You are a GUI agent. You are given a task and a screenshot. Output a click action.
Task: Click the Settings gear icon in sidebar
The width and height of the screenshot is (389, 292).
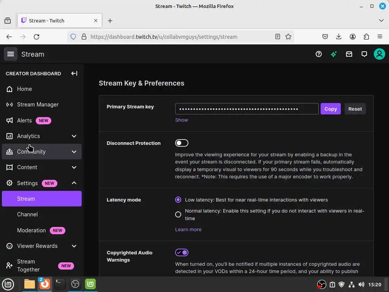point(9,183)
